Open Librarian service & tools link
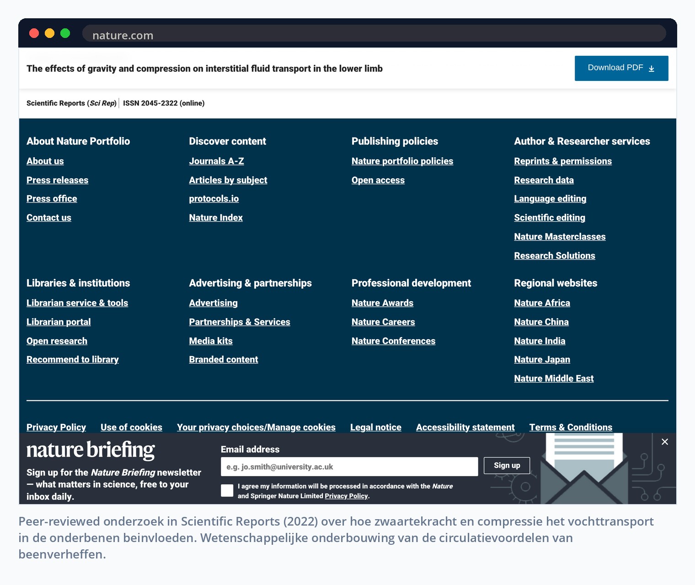The width and height of the screenshot is (695, 585). pyautogui.click(x=77, y=303)
